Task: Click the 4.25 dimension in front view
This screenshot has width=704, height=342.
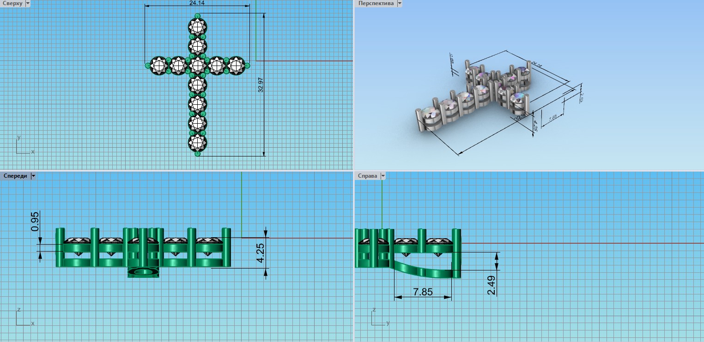Action: (260, 254)
